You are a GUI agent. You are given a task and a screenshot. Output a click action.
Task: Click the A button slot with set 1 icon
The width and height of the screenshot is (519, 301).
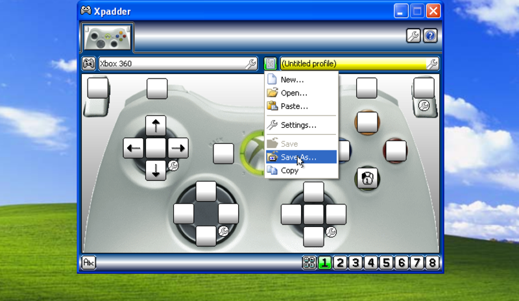coord(367,178)
